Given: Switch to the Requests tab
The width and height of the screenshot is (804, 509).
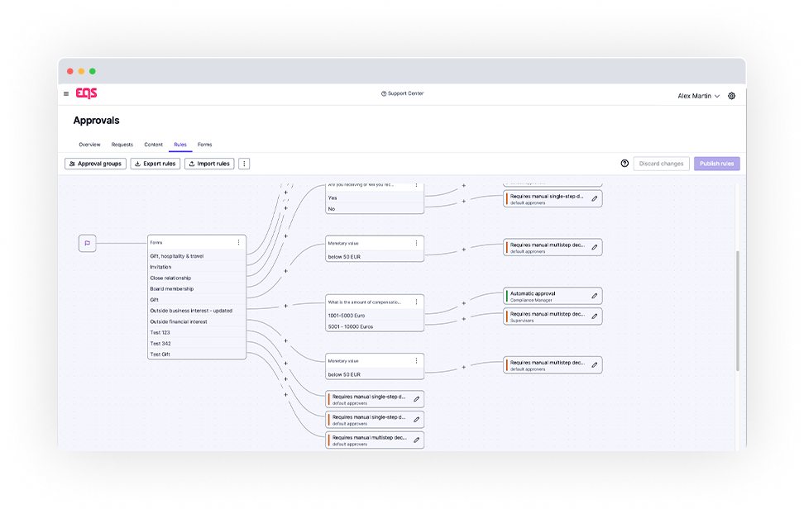Looking at the screenshot, I should (x=122, y=145).
